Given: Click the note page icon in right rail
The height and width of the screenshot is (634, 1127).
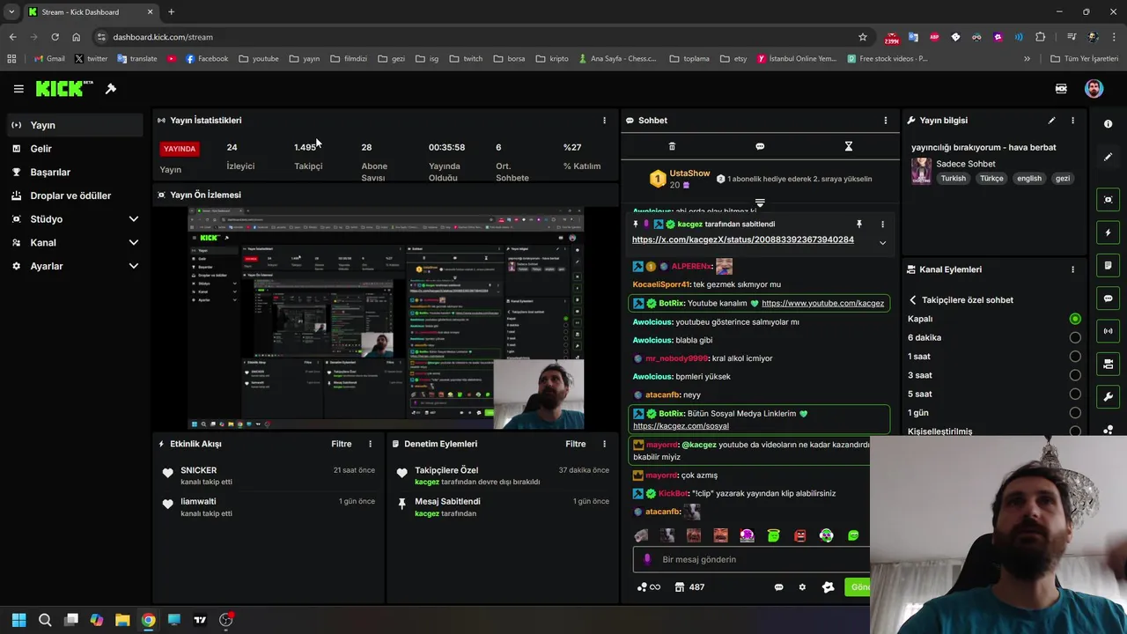Looking at the screenshot, I should [x=1108, y=265].
